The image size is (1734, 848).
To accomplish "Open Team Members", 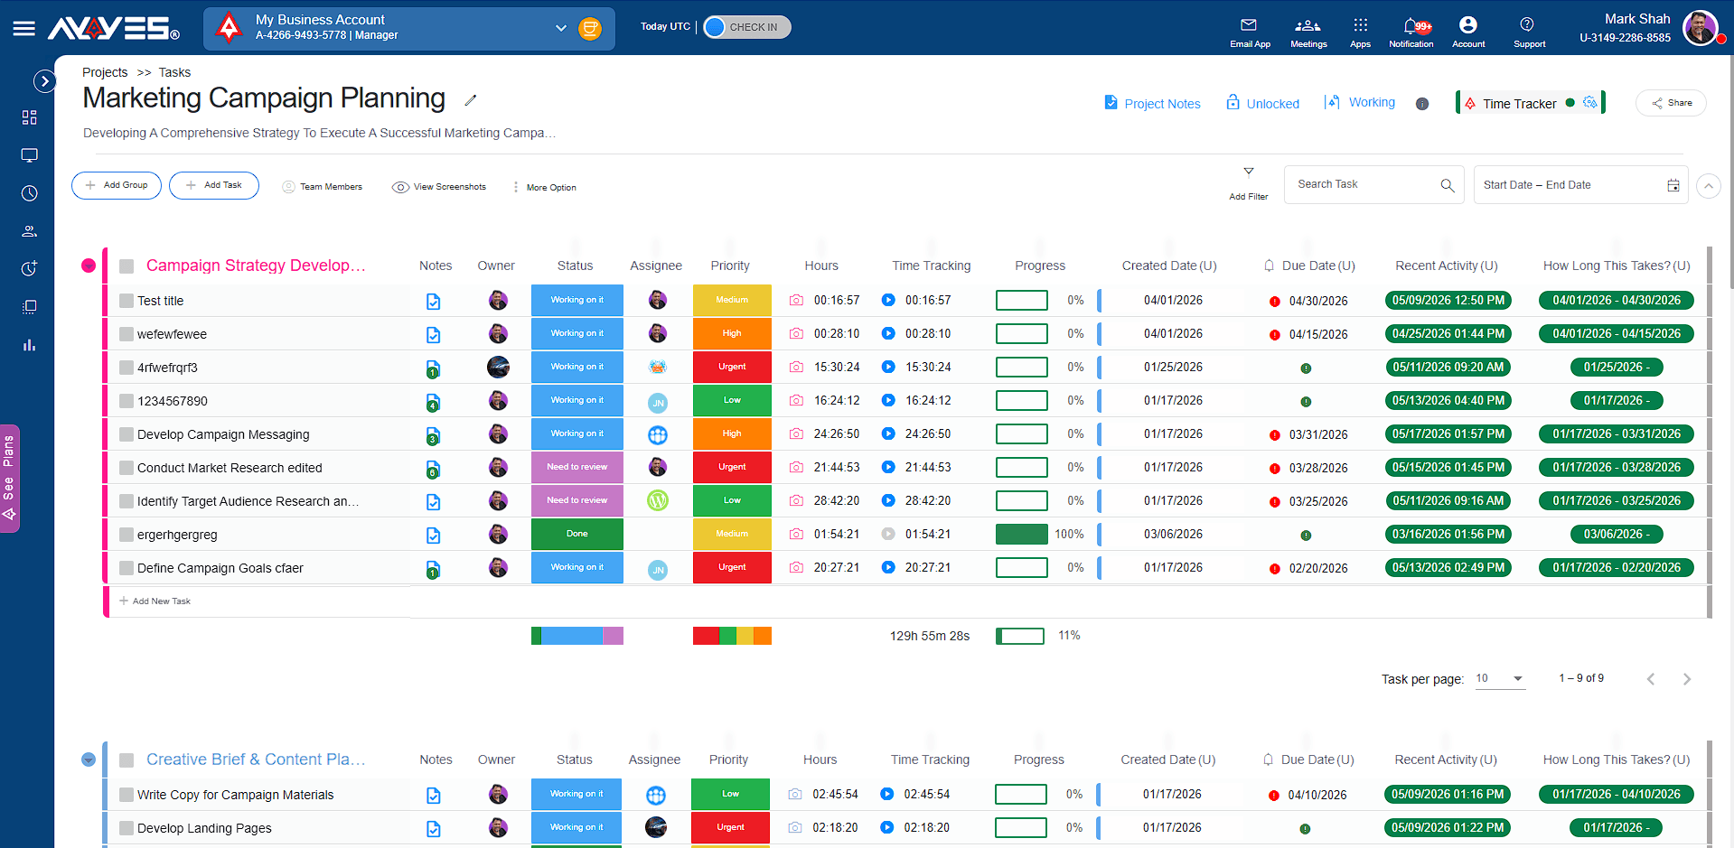I will point(323,187).
